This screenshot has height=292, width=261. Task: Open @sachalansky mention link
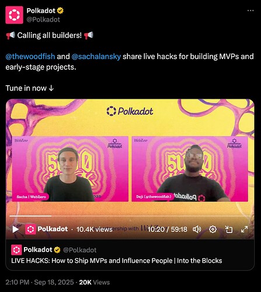point(96,57)
